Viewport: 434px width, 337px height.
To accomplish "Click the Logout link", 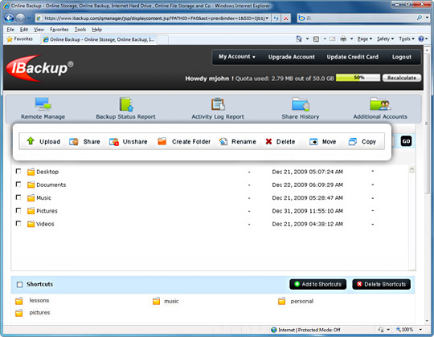I will click(x=402, y=57).
